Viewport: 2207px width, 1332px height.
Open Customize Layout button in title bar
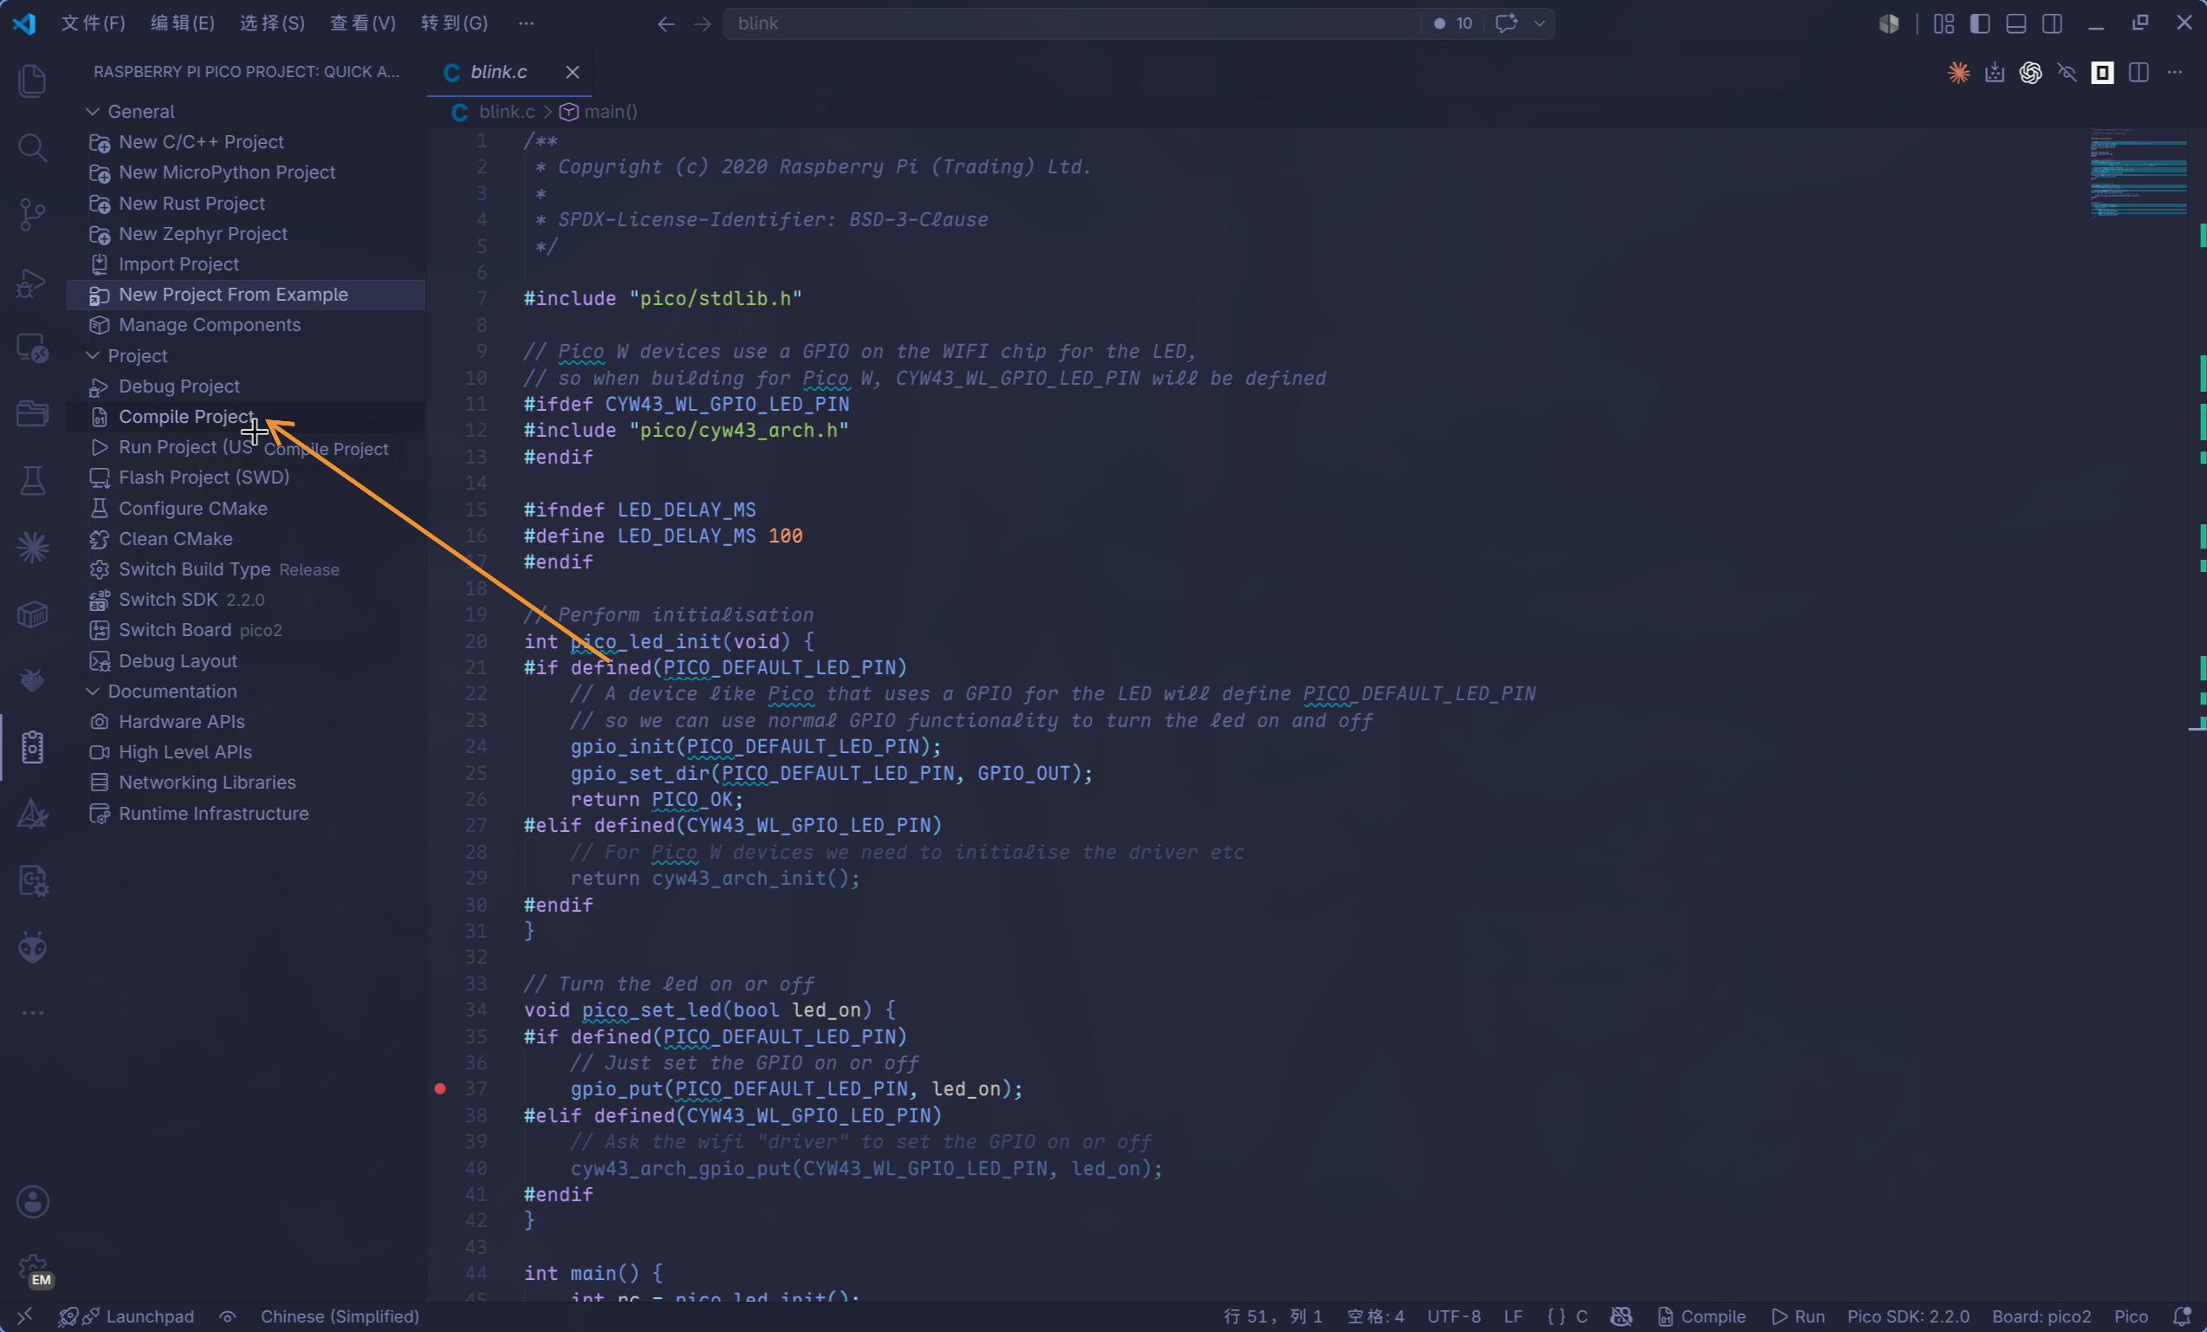[x=1944, y=23]
